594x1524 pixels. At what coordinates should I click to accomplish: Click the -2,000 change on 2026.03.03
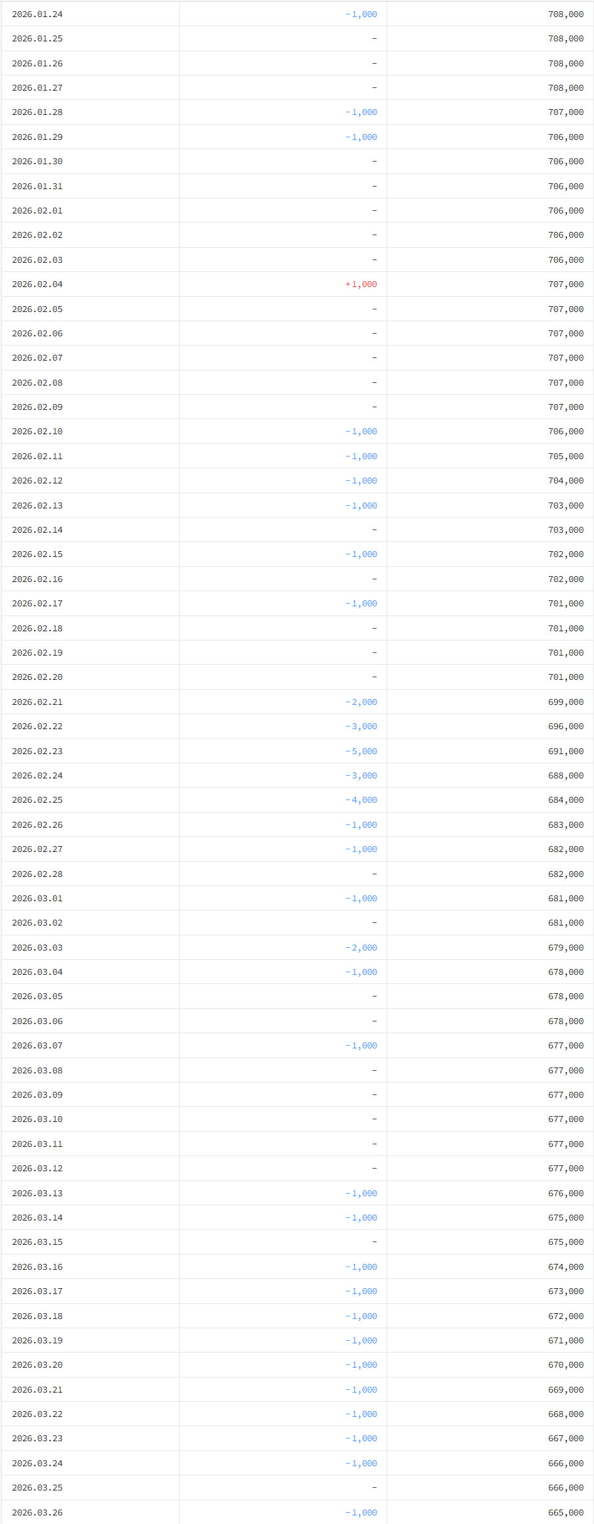361,948
